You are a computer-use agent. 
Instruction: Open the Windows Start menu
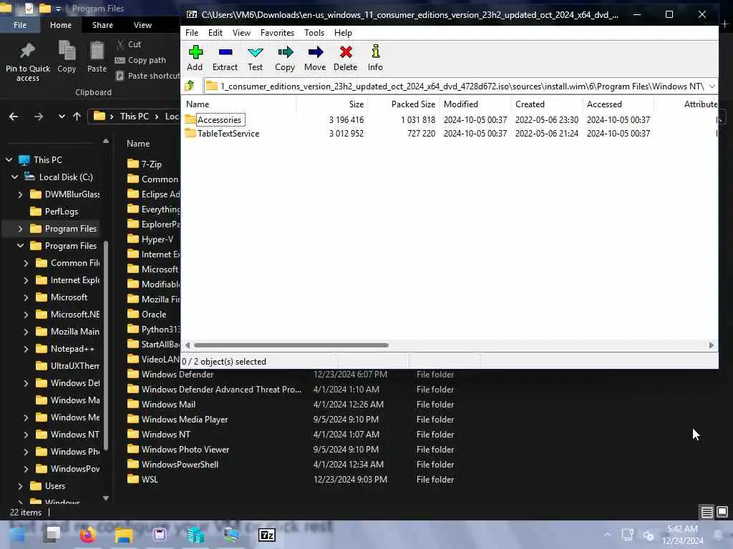click(x=17, y=535)
